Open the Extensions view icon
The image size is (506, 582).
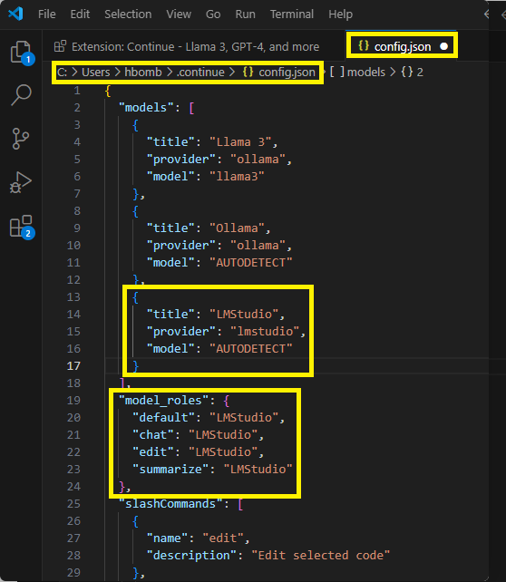point(22,226)
